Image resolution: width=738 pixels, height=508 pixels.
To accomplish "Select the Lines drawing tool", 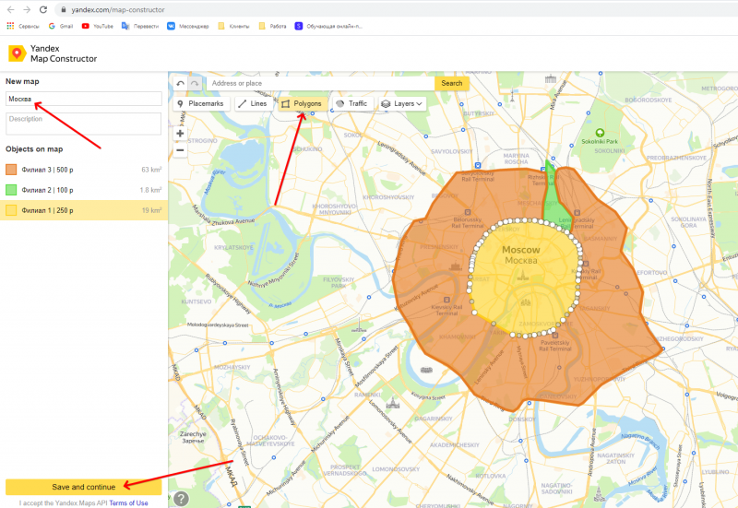I will point(252,104).
